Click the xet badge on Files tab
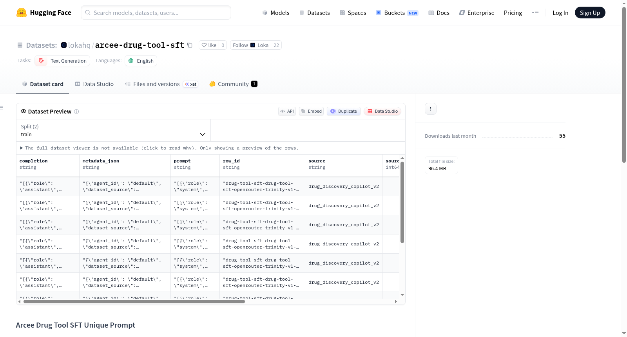This screenshot has height=337, width=627. (x=191, y=84)
